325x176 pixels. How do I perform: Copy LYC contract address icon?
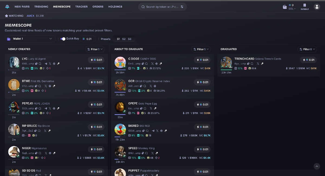tap(36, 64)
